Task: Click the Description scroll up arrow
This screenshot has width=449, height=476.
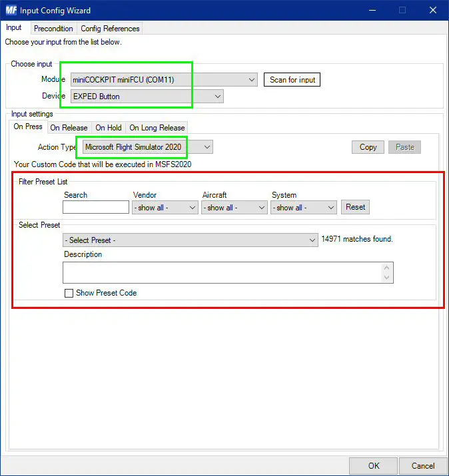Action: pos(387,268)
